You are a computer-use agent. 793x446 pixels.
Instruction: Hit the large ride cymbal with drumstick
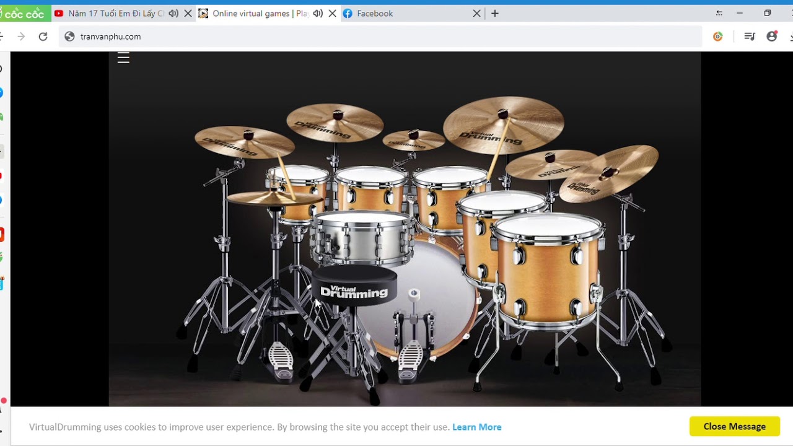503,125
